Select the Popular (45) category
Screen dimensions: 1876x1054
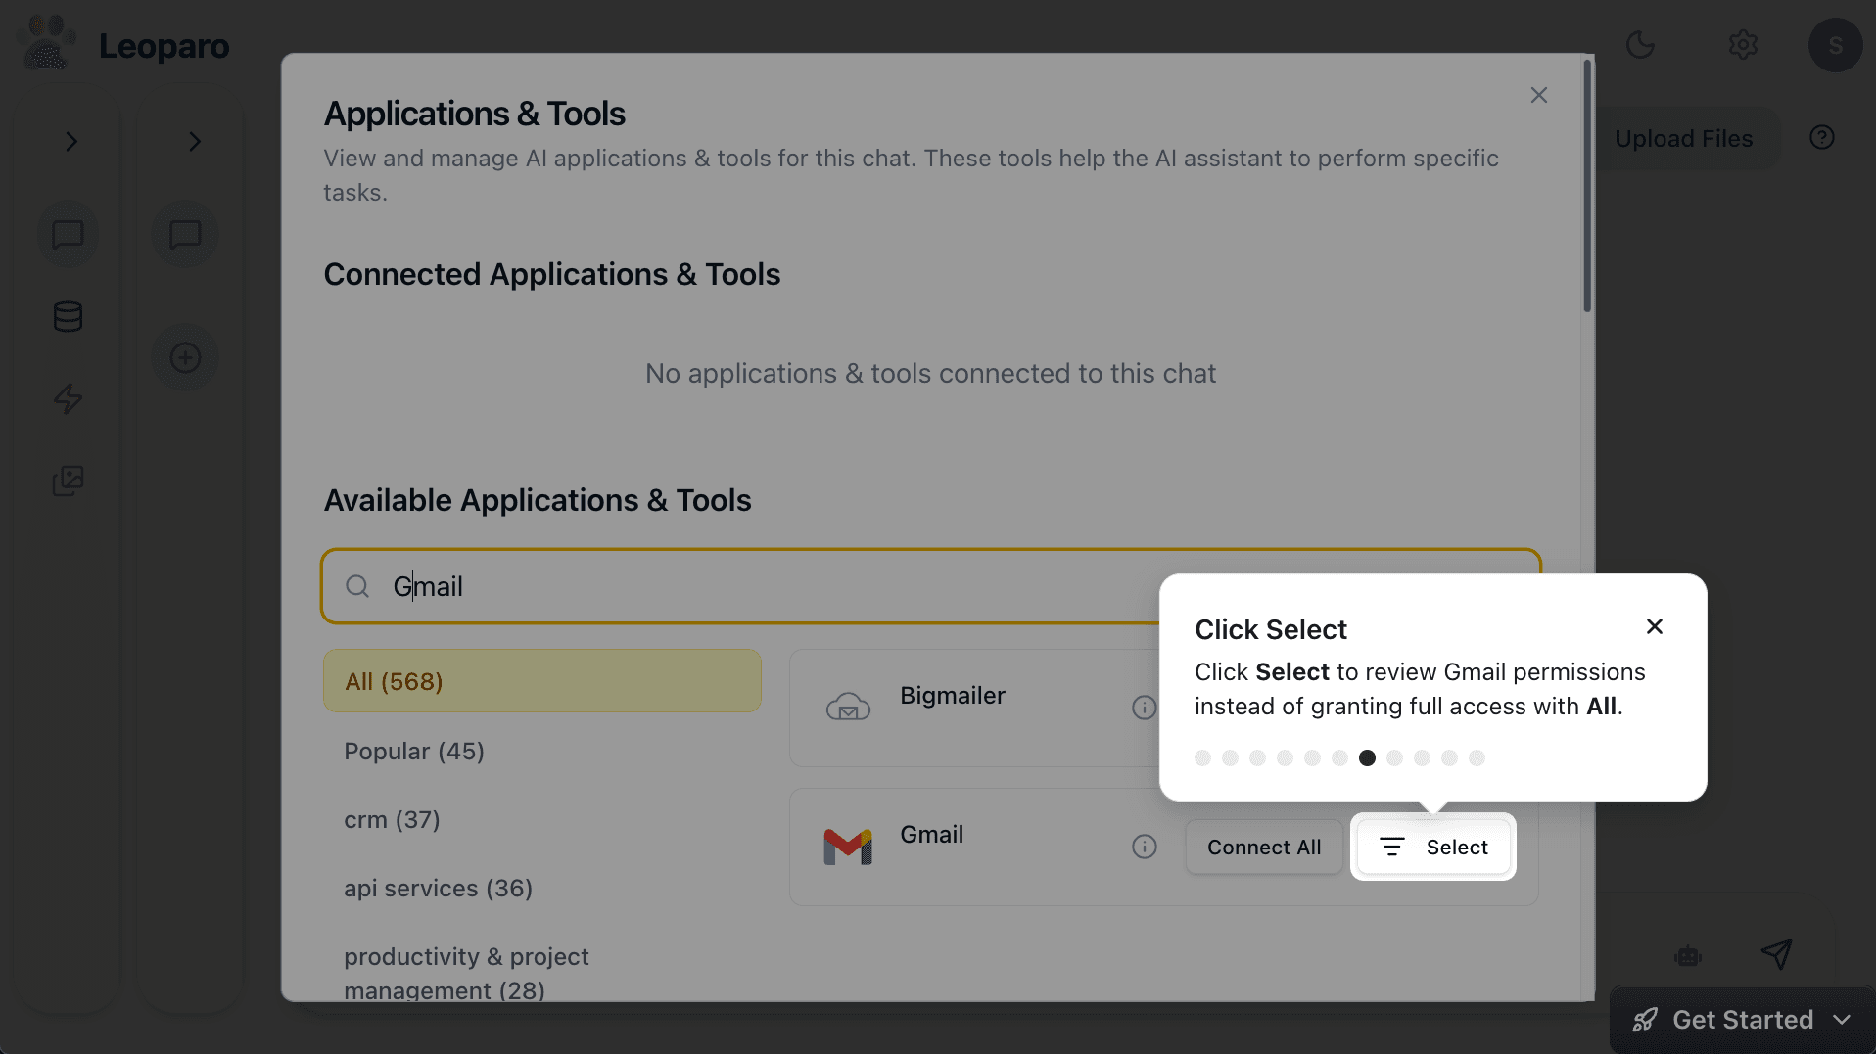click(414, 751)
